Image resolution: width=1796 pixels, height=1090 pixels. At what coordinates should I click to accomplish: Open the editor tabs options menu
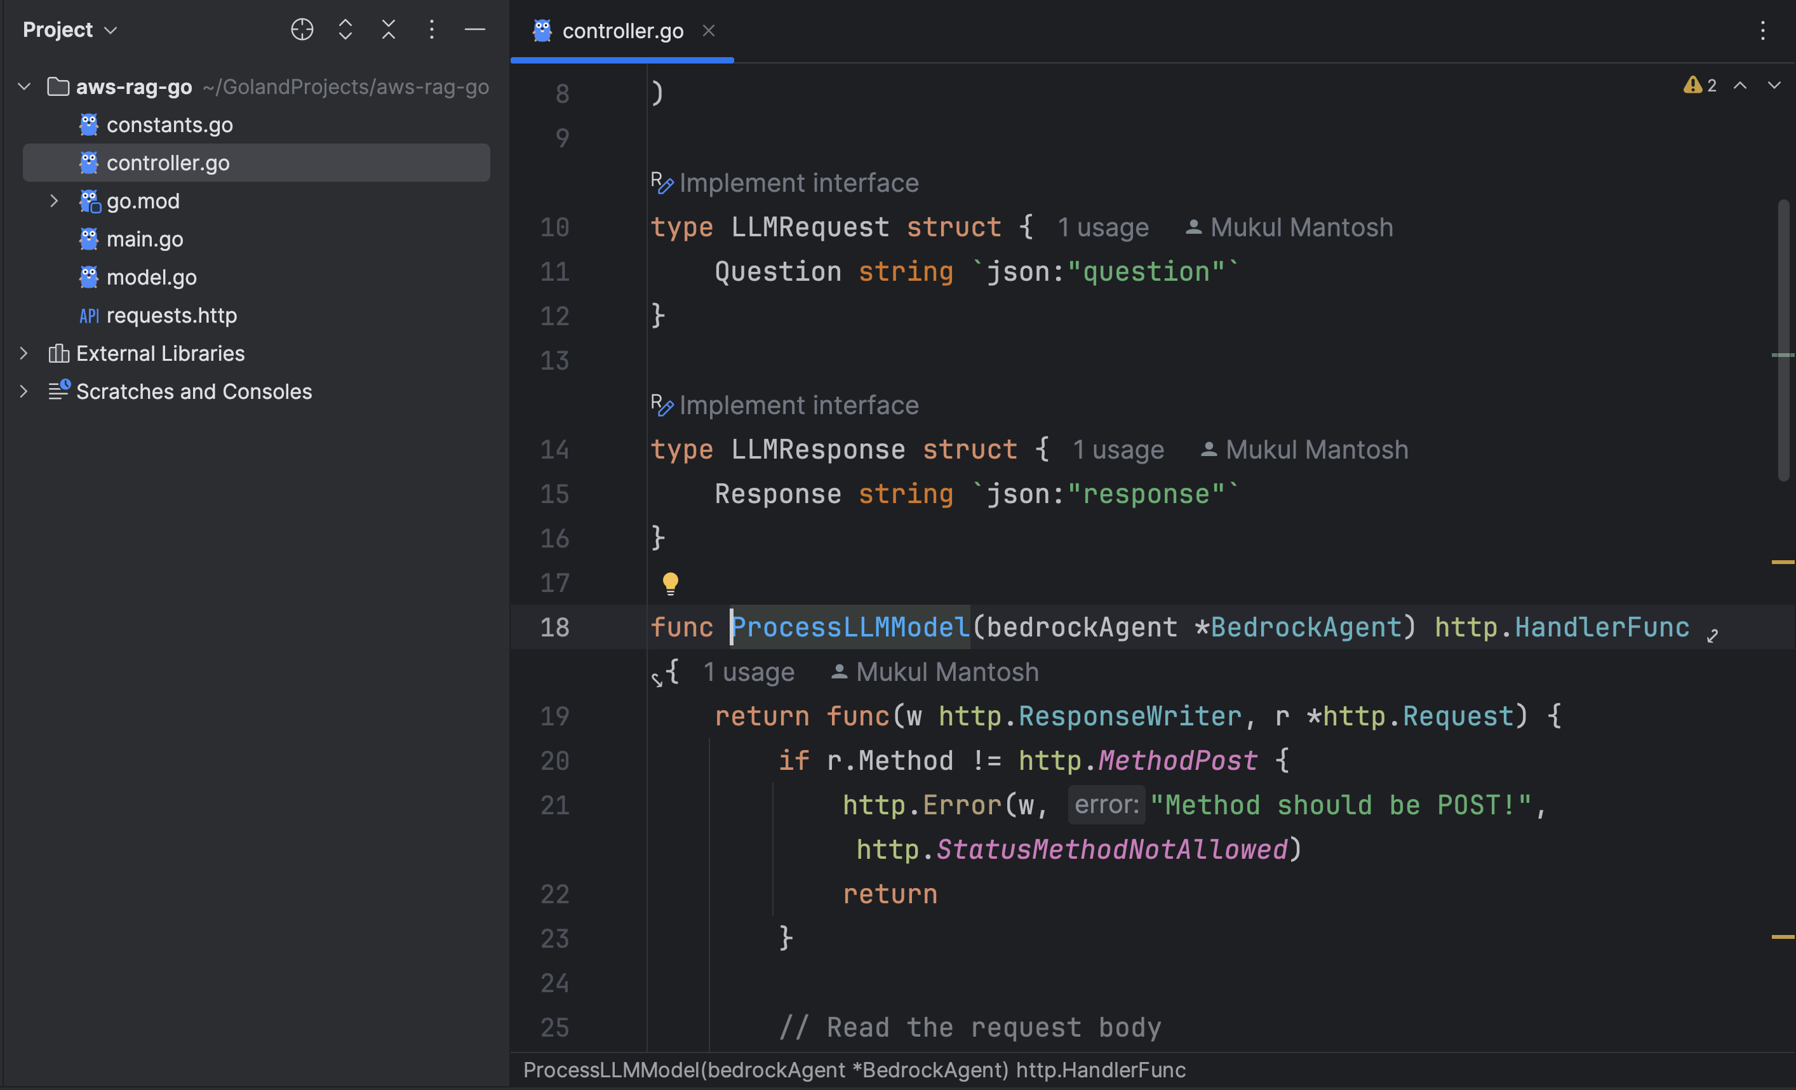tap(1762, 30)
